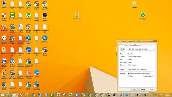Click inside the folder name text field
This screenshot has height=97, width=172.
click(141, 49)
